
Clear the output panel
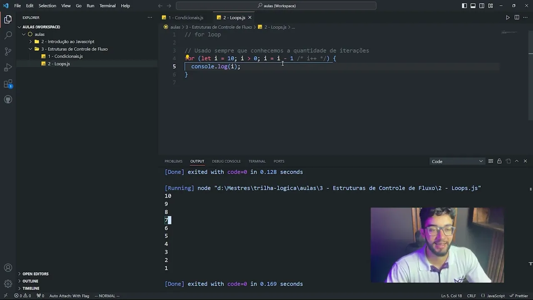click(x=491, y=161)
